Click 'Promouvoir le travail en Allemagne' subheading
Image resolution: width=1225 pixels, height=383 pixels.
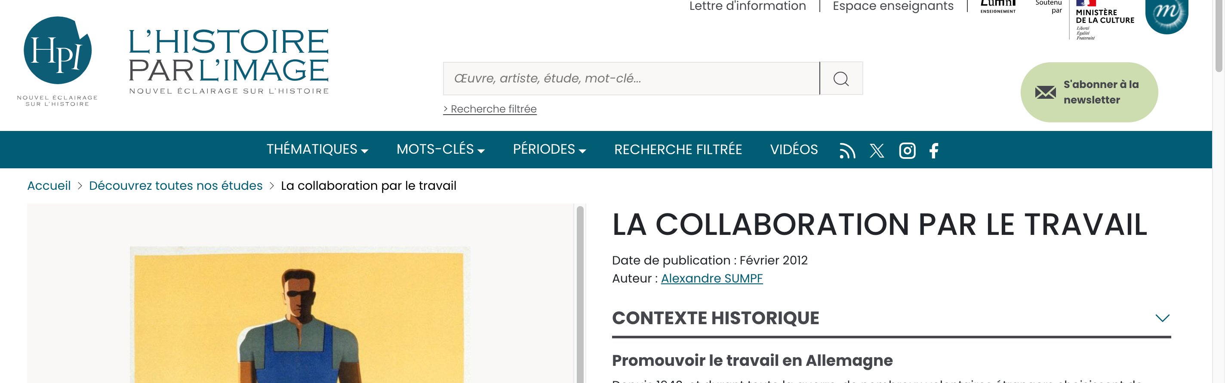752,360
